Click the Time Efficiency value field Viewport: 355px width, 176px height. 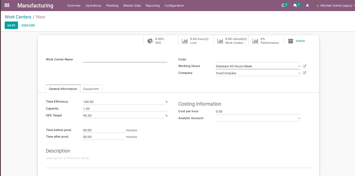click(x=124, y=102)
